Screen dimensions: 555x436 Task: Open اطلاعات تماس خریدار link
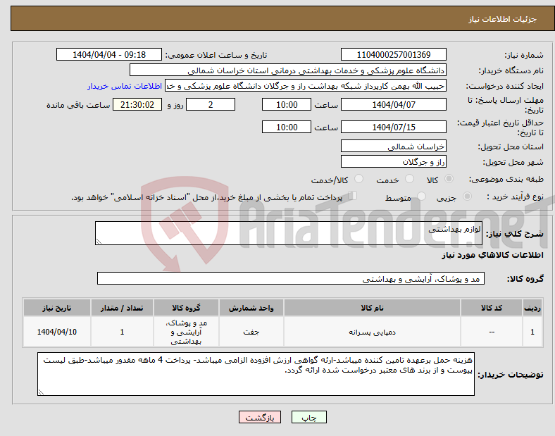point(125,86)
